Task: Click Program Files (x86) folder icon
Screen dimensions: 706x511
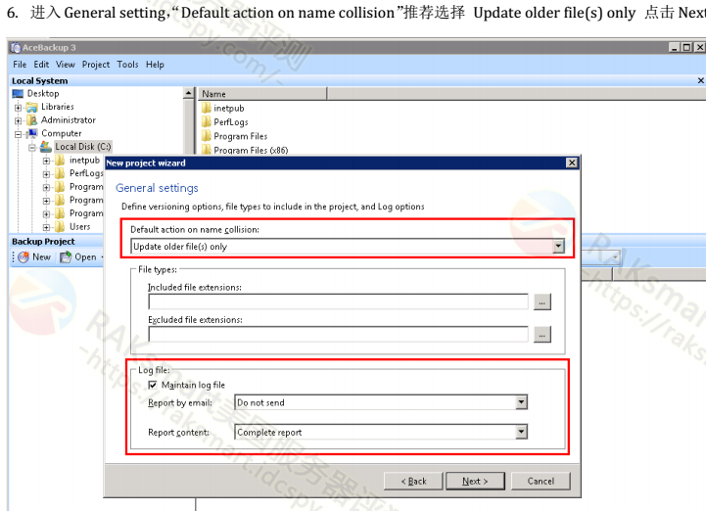Action: pyautogui.click(x=207, y=150)
